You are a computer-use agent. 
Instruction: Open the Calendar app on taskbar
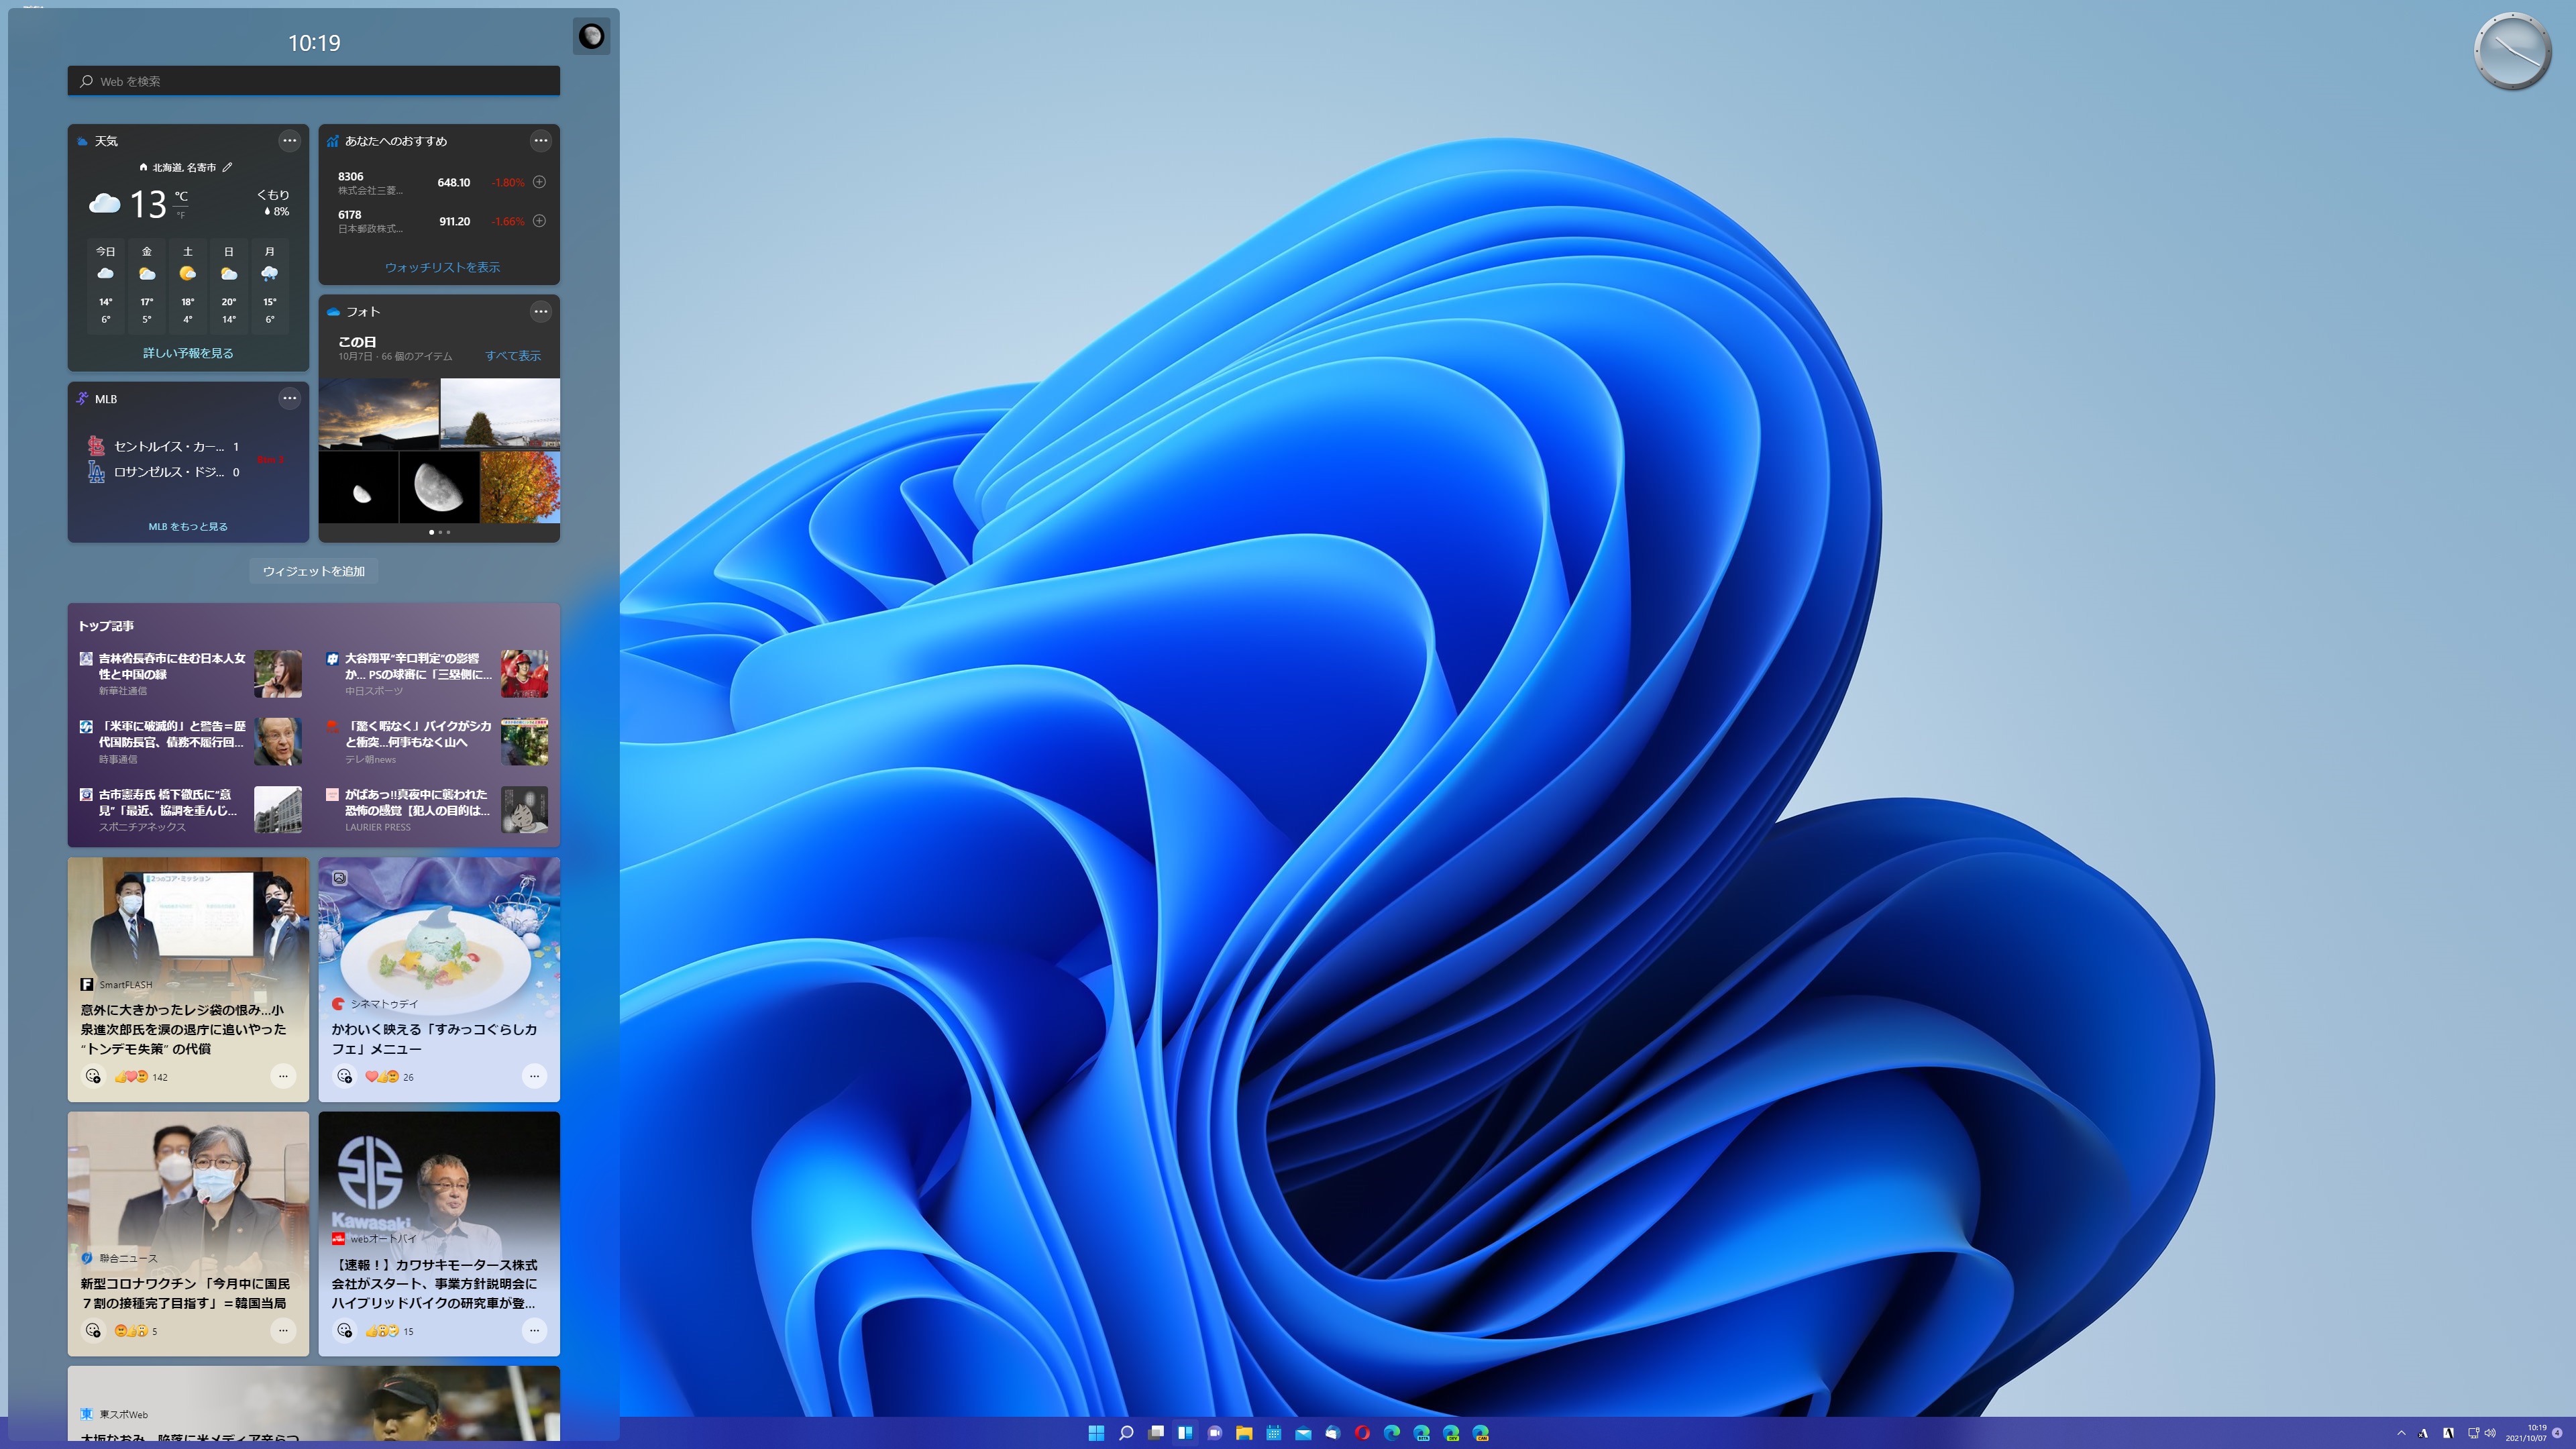tap(1274, 1433)
